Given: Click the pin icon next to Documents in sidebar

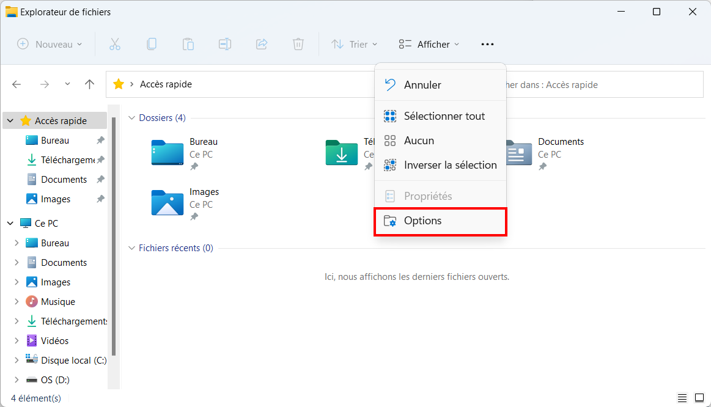Looking at the screenshot, I should pos(101,180).
